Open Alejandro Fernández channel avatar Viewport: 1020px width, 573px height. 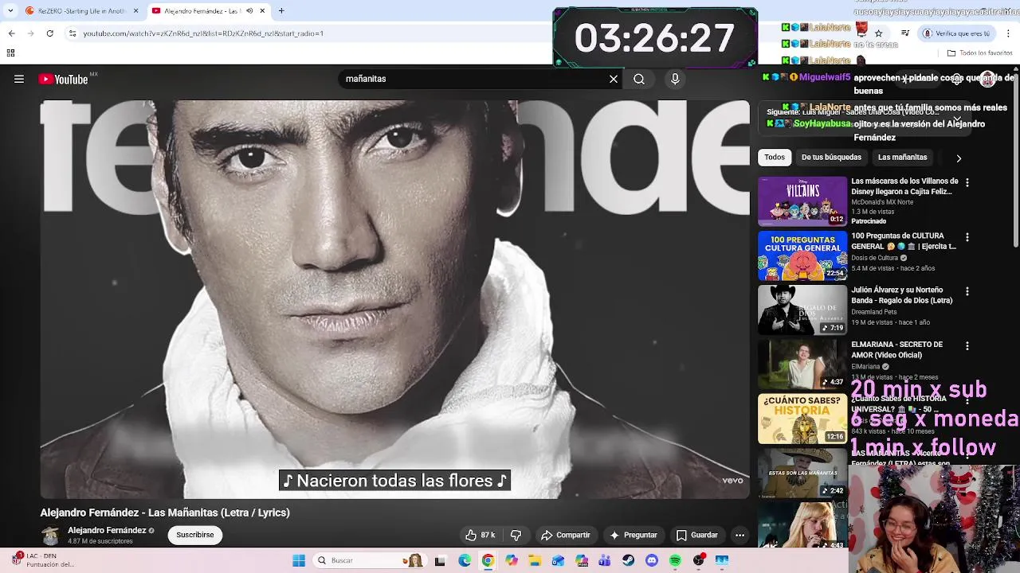click(x=50, y=535)
